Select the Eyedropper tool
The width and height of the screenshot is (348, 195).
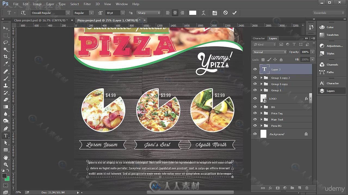tap(6, 64)
